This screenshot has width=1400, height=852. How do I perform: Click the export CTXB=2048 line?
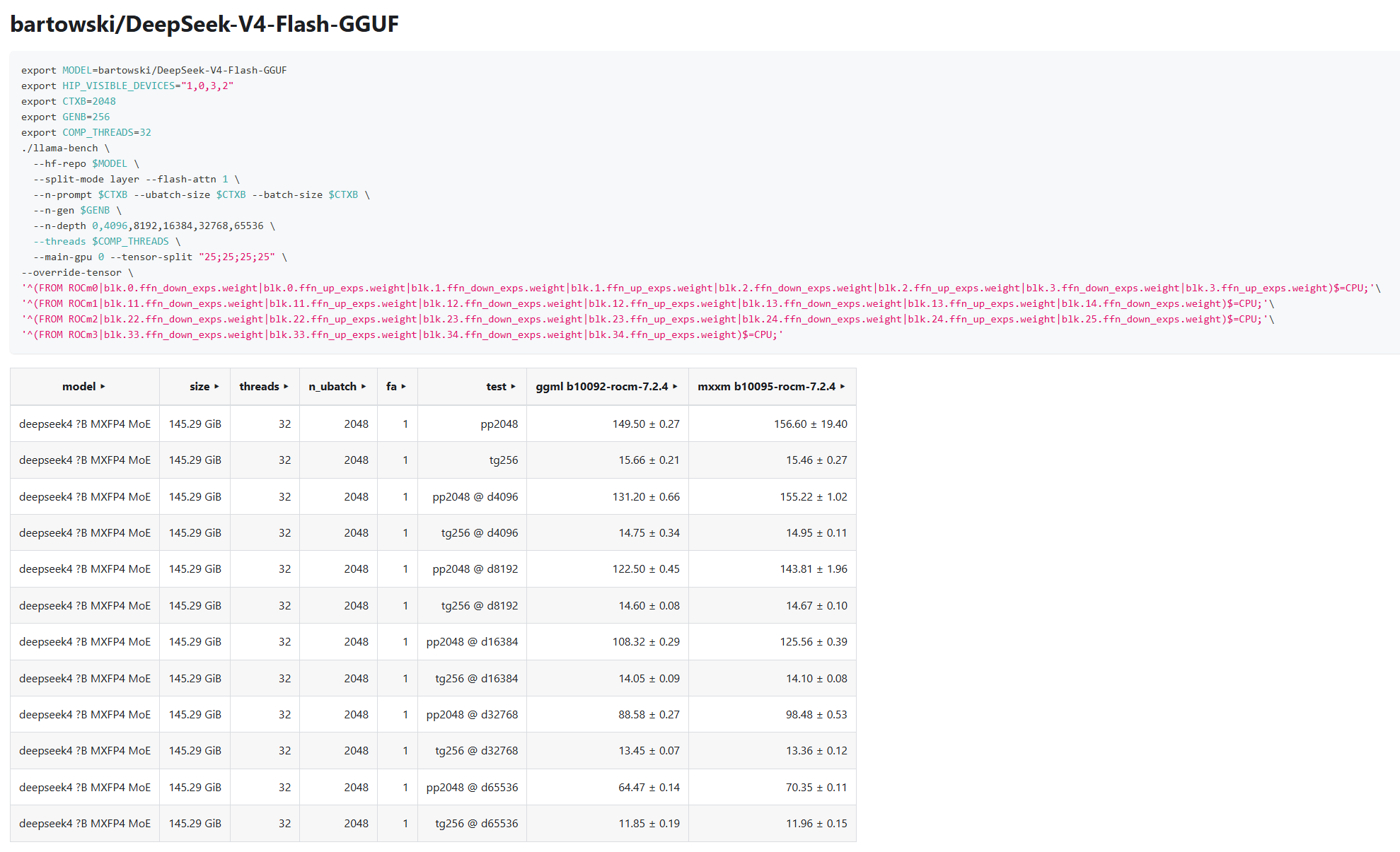(x=69, y=101)
